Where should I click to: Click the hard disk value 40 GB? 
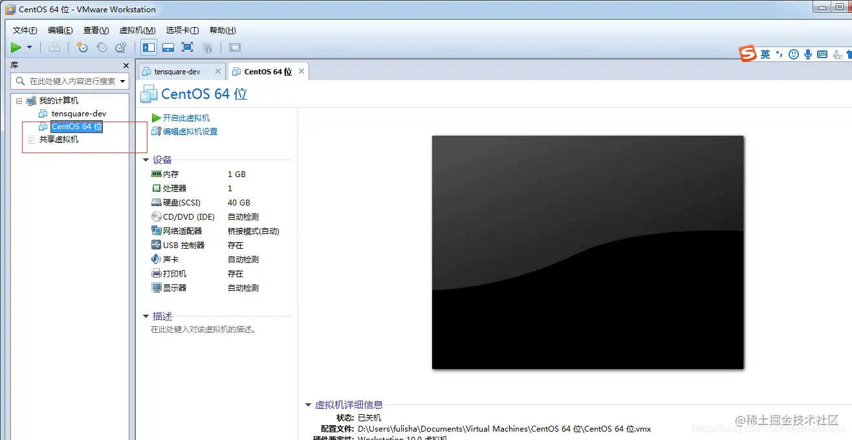point(239,203)
